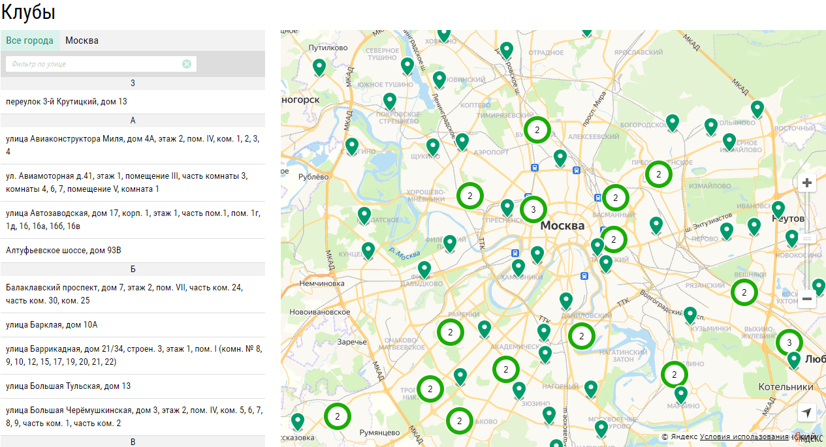Open the club pin at Фили-Давыдково

pyautogui.click(x=424, y=270)
